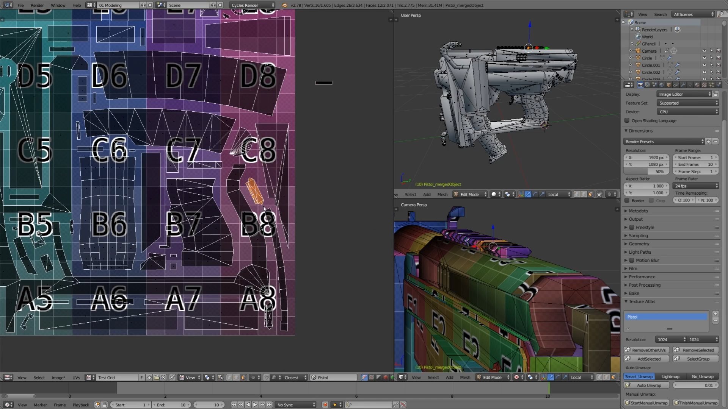Click the Auto Unwrap button

pyautogui.click(x=648, y=385)
